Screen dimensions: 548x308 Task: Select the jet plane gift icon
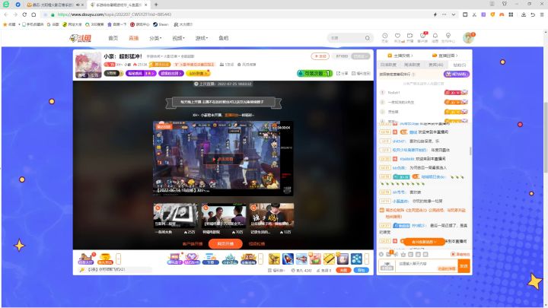[x=301, y=259]
